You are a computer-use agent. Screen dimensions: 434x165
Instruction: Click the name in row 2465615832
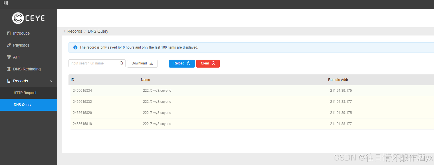coord(157,102)
